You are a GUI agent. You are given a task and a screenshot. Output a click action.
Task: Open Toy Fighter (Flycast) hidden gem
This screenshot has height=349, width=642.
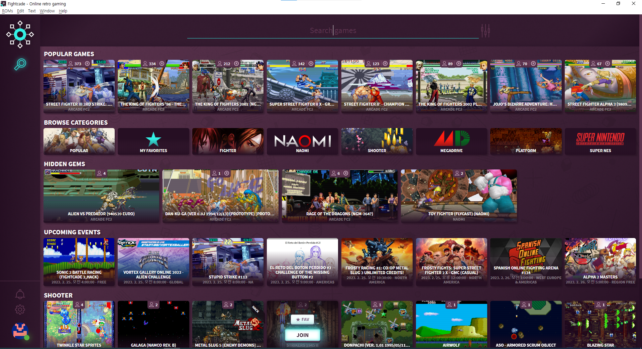459,196
